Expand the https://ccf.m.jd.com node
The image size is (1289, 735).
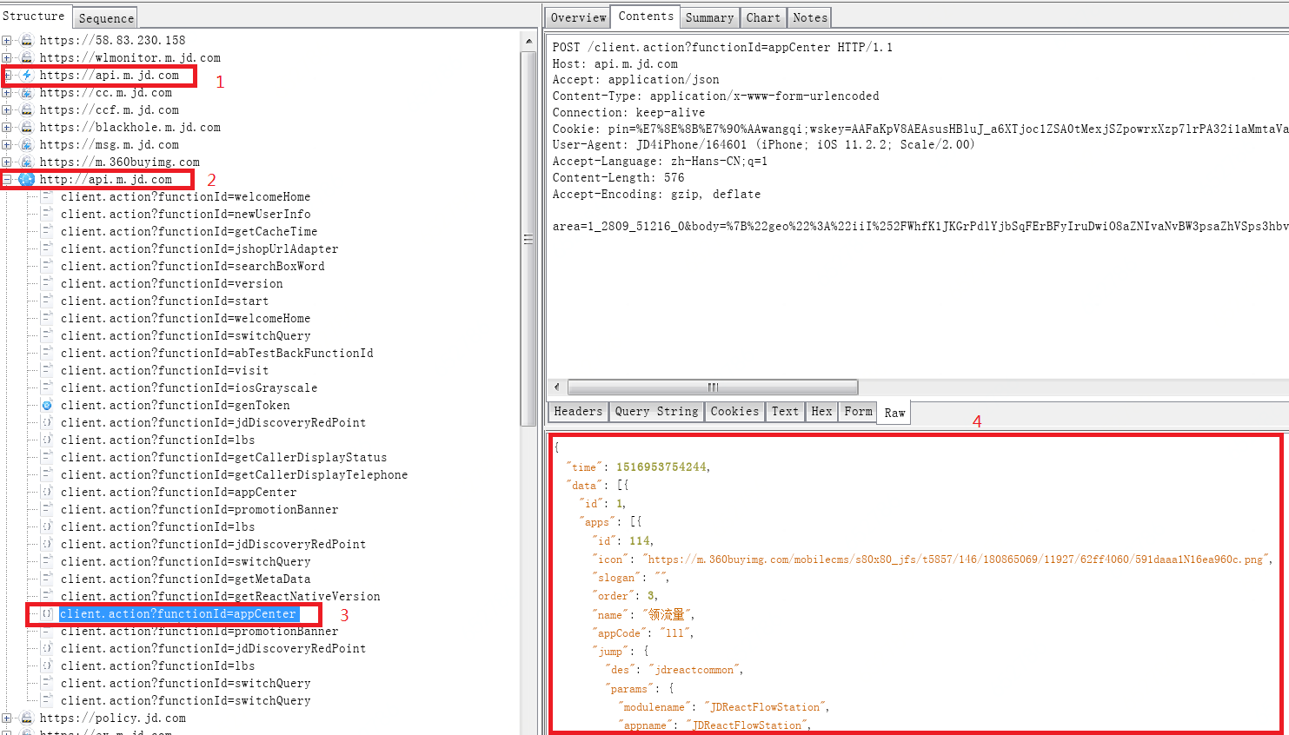pos(7,109)
